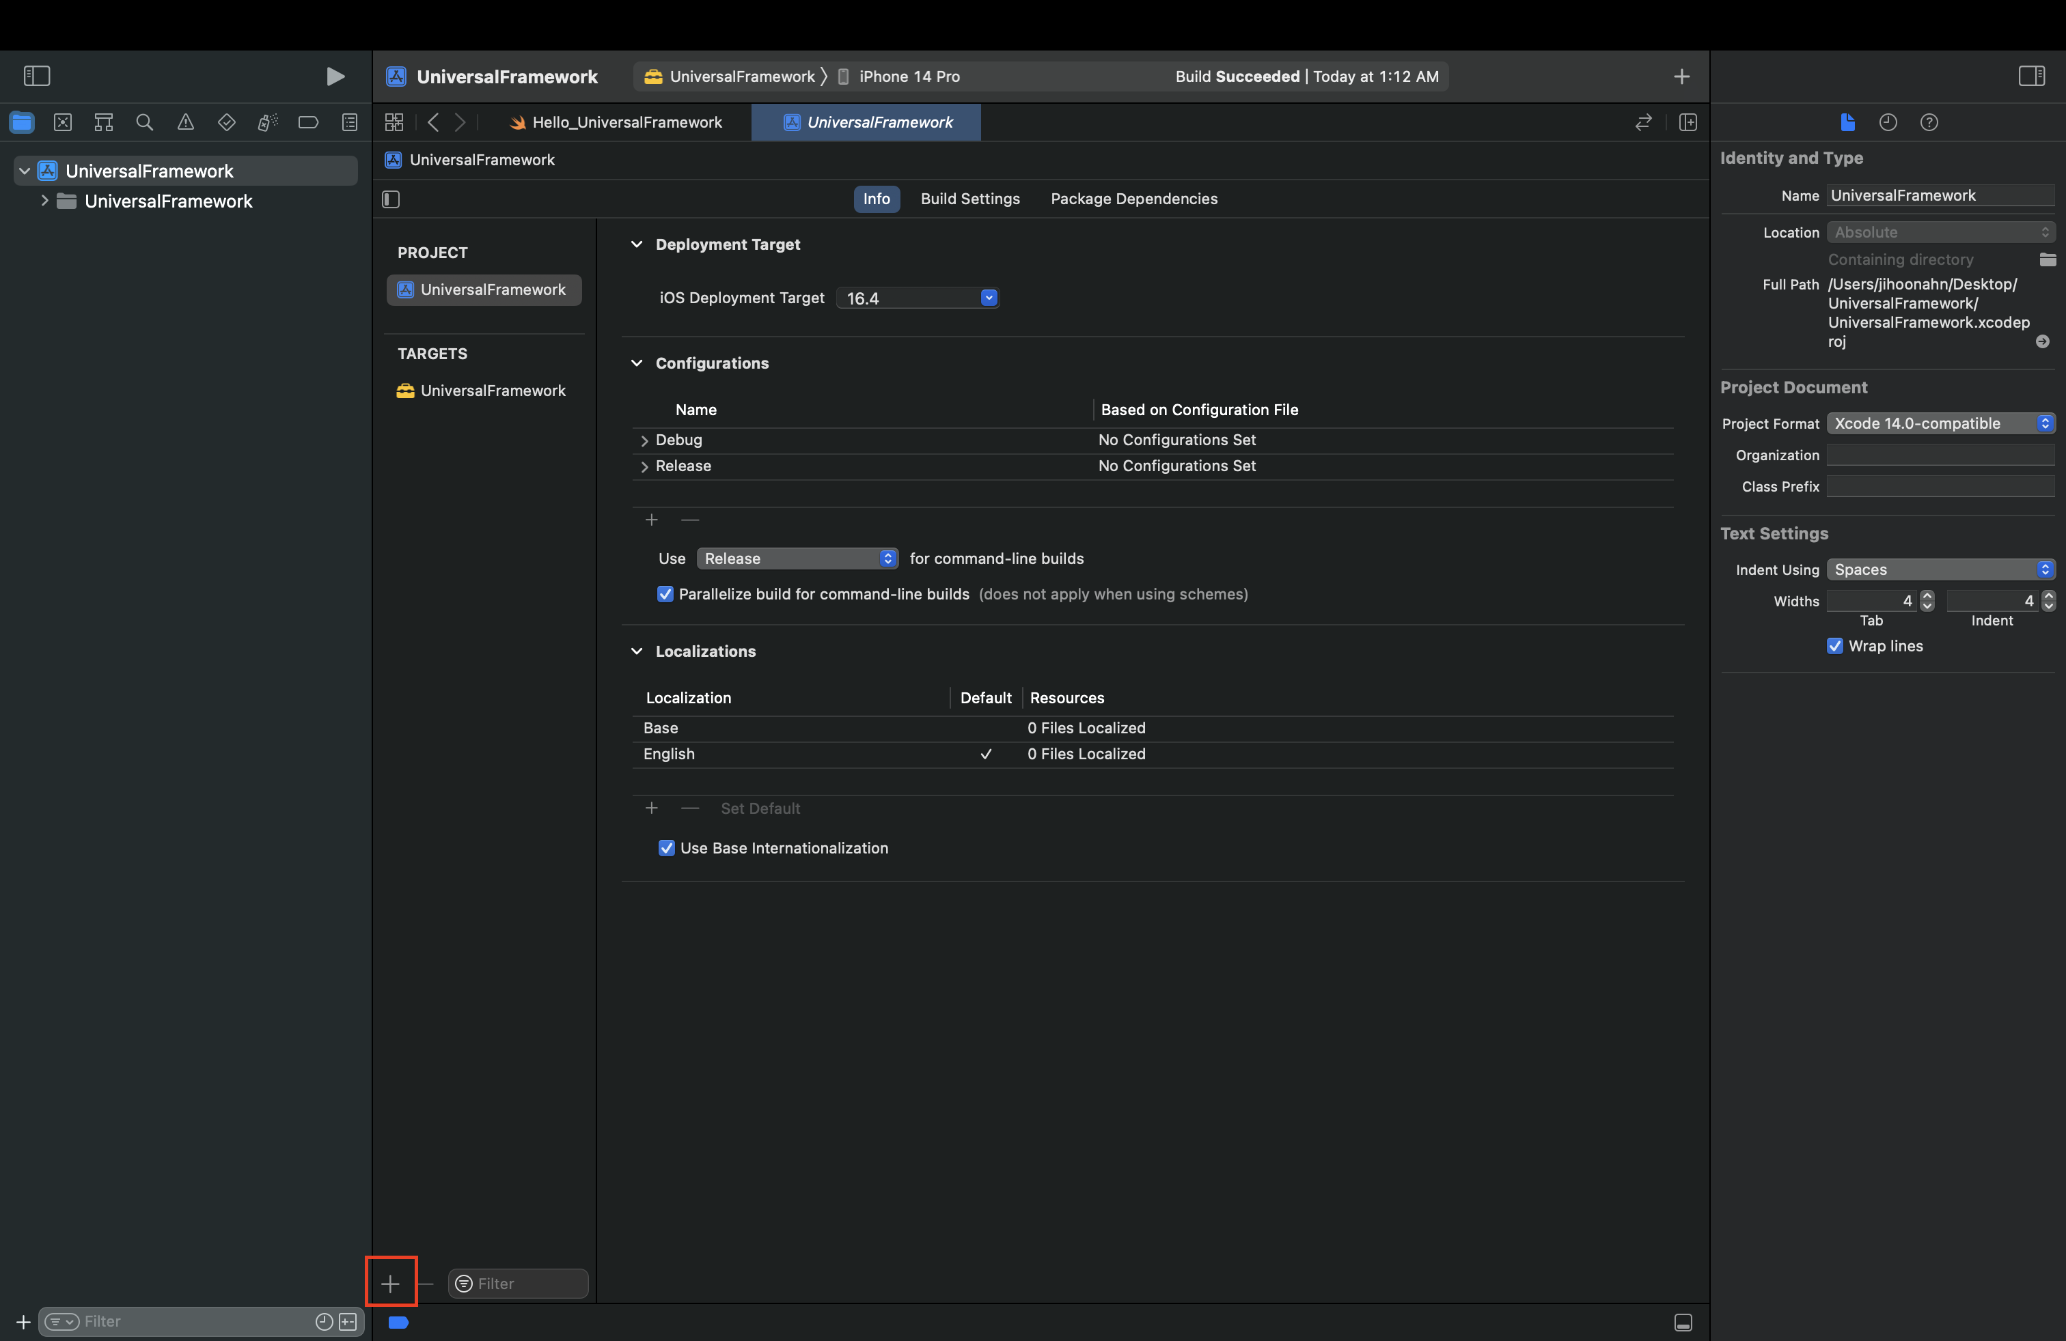The height and width of the screenshot is (1341, 2066).
Task: Expand the UniversalFramework folder in navigator
Action: 44,201
